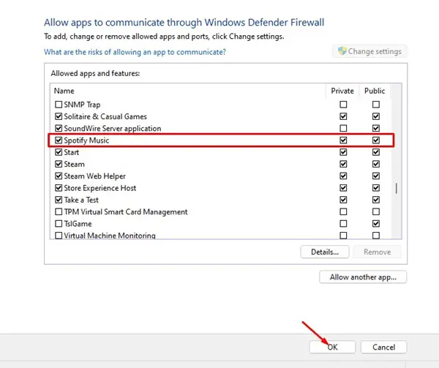The height and width of the screenshot is (368, 439).
Task: Uncheck the Spotify Music name checkbox
Action: [x=59, y=140]
